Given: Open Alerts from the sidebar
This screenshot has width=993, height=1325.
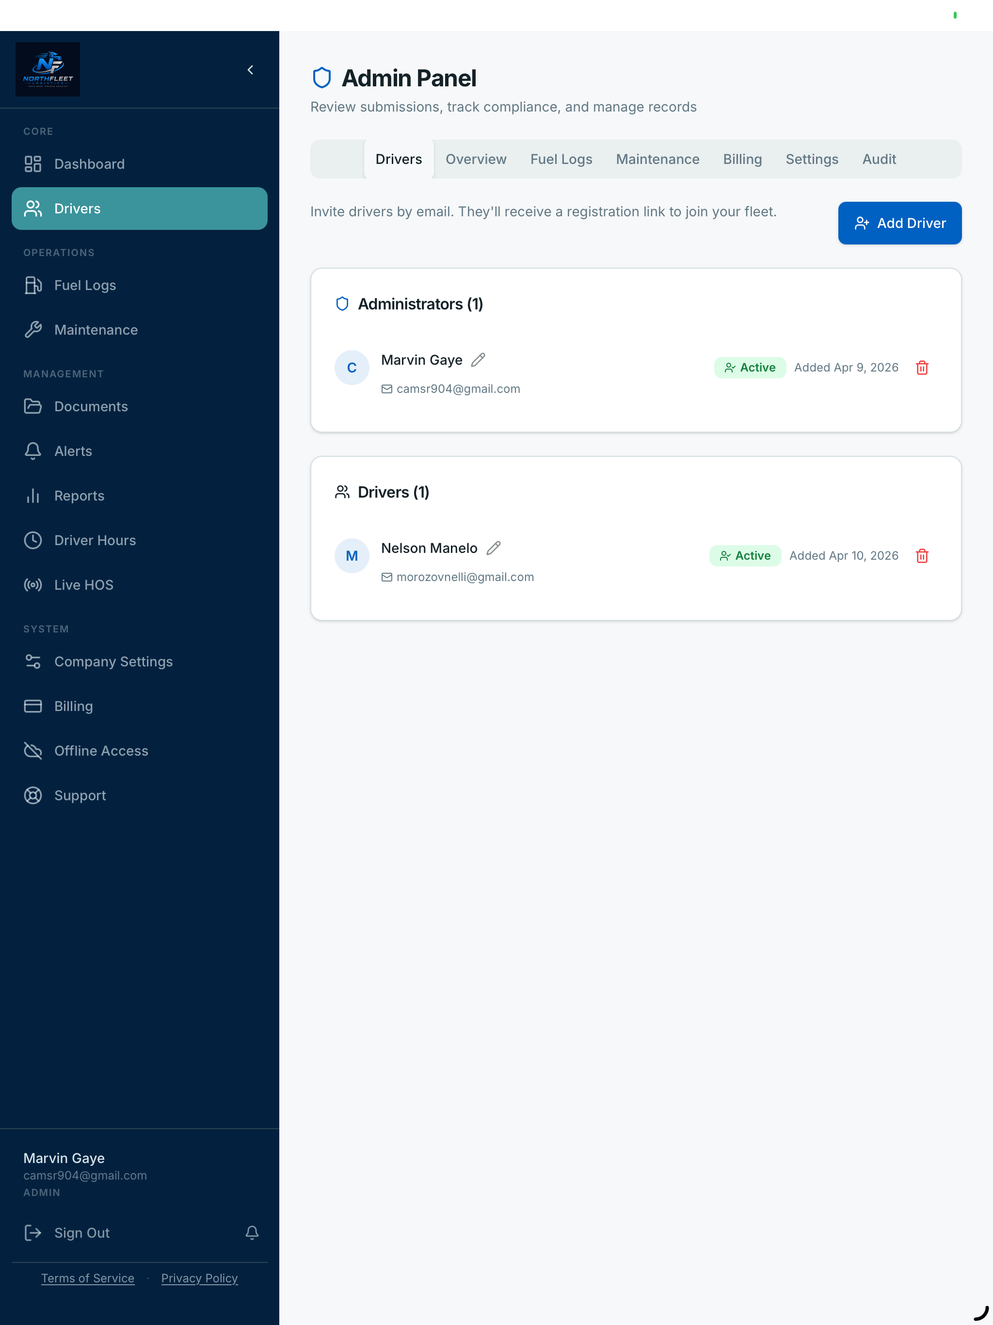Looking at the screenshot, I should pyautogui.click(x=140, y=451).
